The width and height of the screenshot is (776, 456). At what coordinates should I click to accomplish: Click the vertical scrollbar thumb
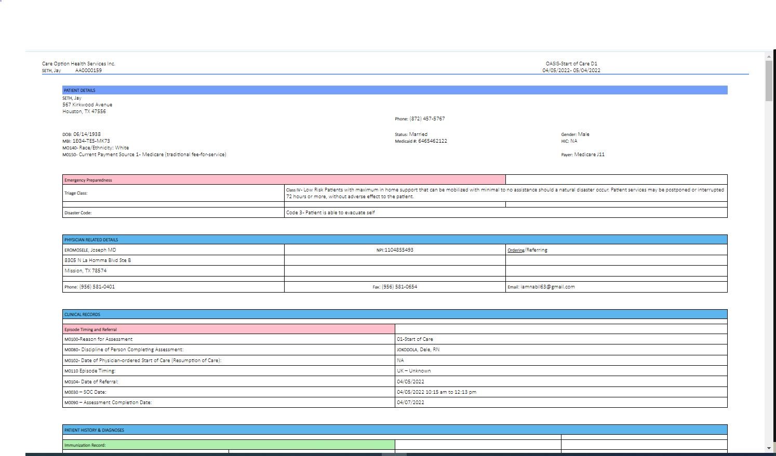point(769,80)
